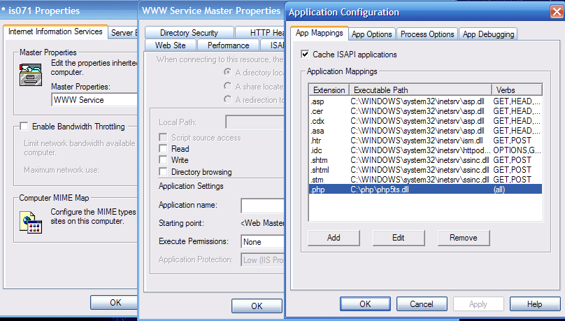Click the Verbs column header

coord(517,90)
